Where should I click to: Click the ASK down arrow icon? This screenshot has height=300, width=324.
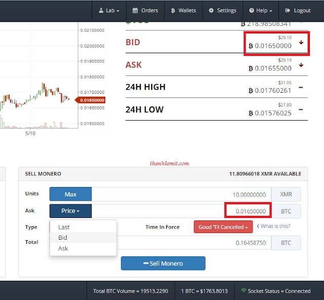click(301, 65)
